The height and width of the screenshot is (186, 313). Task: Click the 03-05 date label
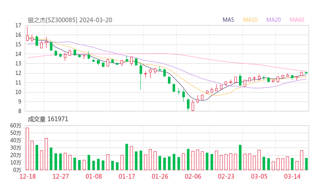tap(259, 176)
